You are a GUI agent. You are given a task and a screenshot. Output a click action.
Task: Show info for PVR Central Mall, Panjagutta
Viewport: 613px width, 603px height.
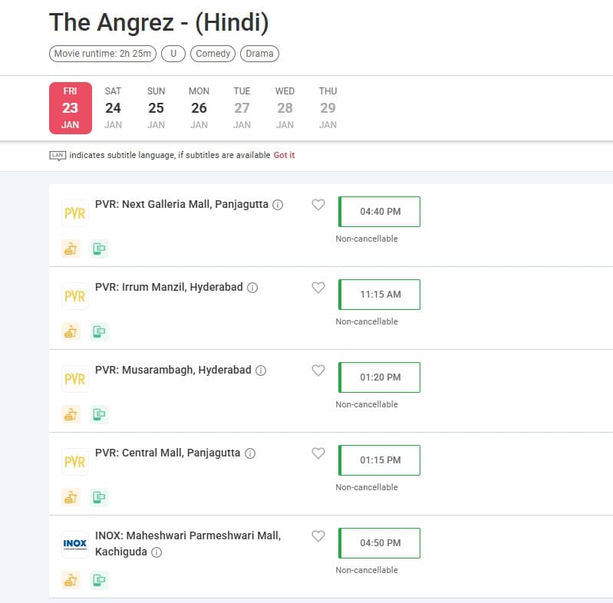249,453
